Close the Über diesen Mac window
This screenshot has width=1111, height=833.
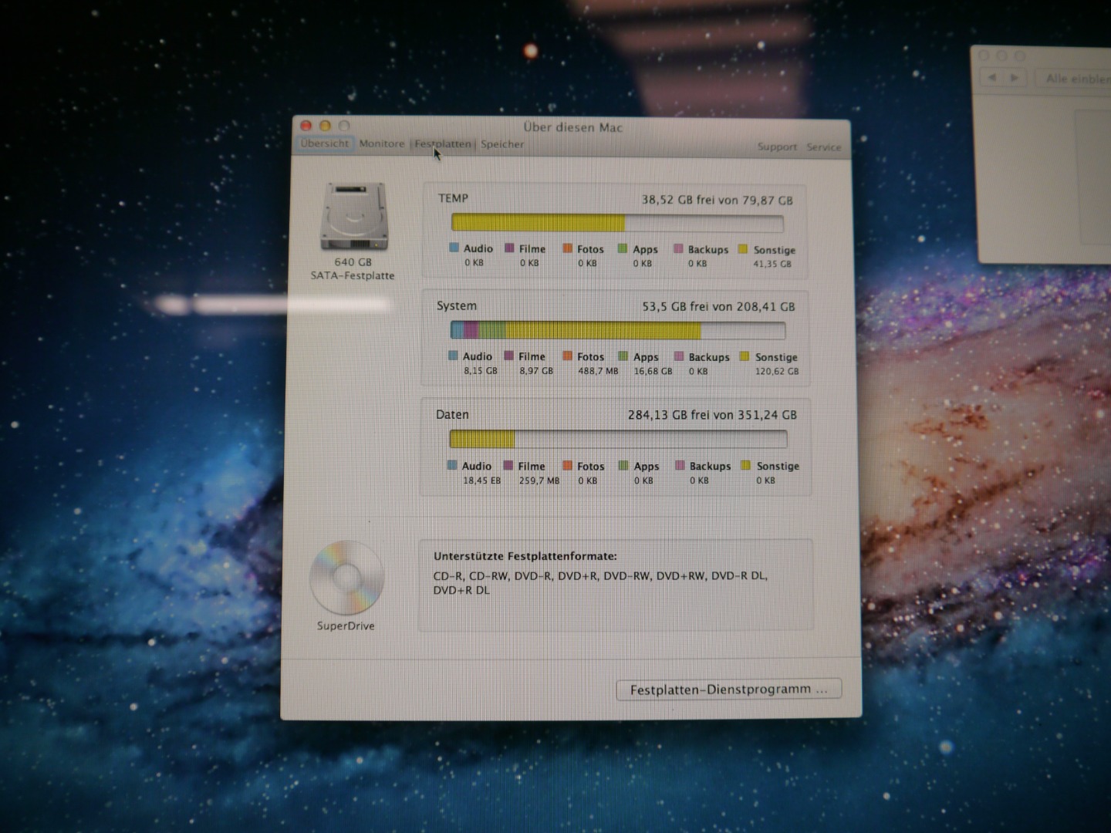pos(306,126)
